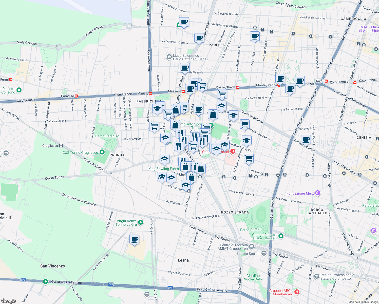
Task: Click the cafe marker near Via Giovanni Servais
Action: (x=184, y=23)
